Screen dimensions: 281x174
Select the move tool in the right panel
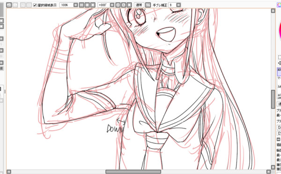[280, 63]
